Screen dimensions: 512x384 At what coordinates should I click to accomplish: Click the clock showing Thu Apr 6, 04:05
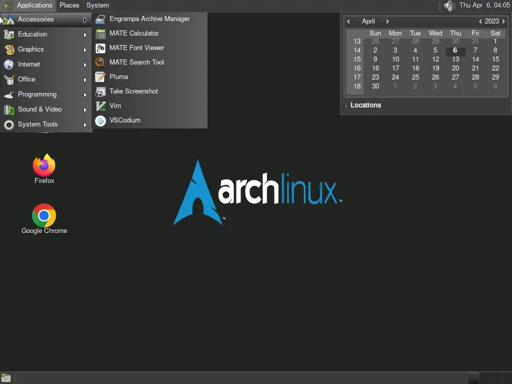[x=484, y=5]
